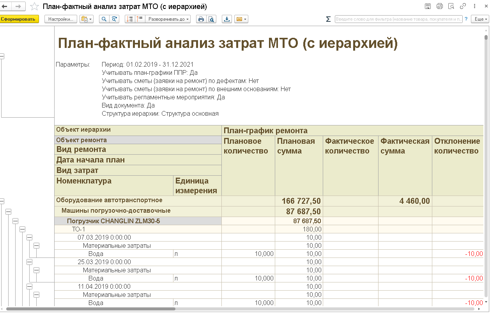Collapse the 25.03.2019 0:00:00 group
The image size is (490, 314).
[29, 262]
